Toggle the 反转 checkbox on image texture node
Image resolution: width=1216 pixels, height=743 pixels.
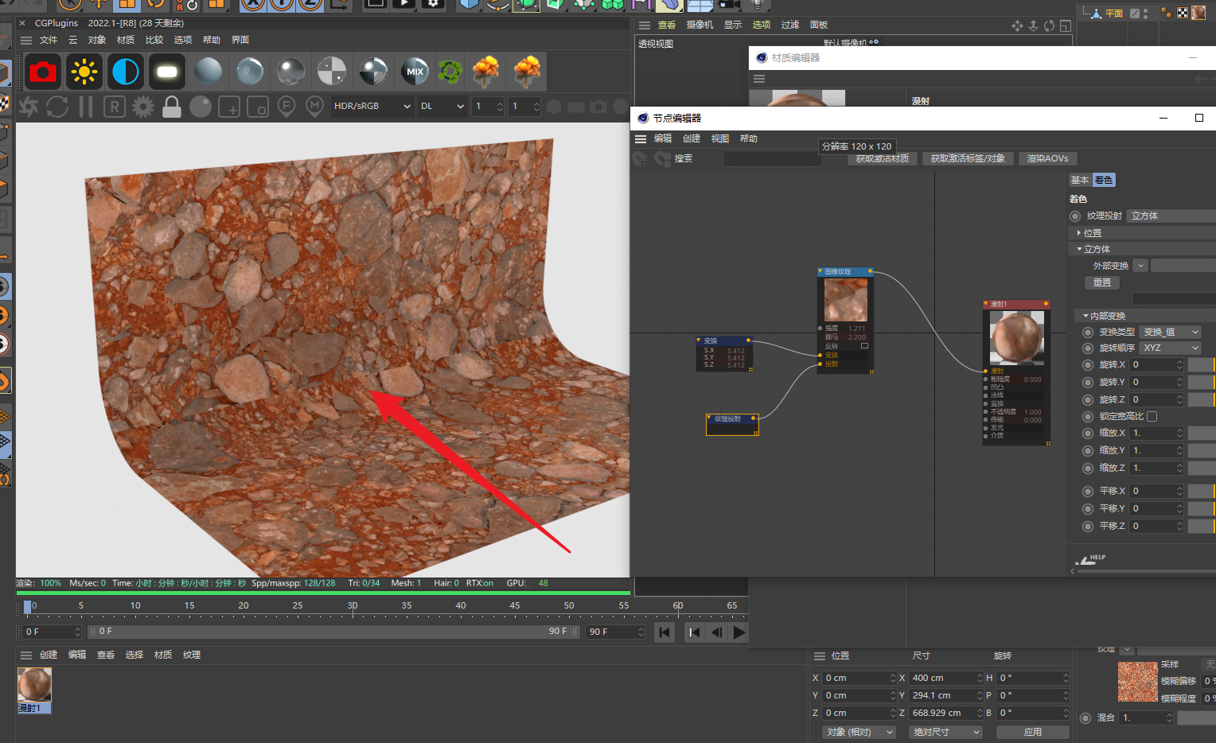click(864, 346)
